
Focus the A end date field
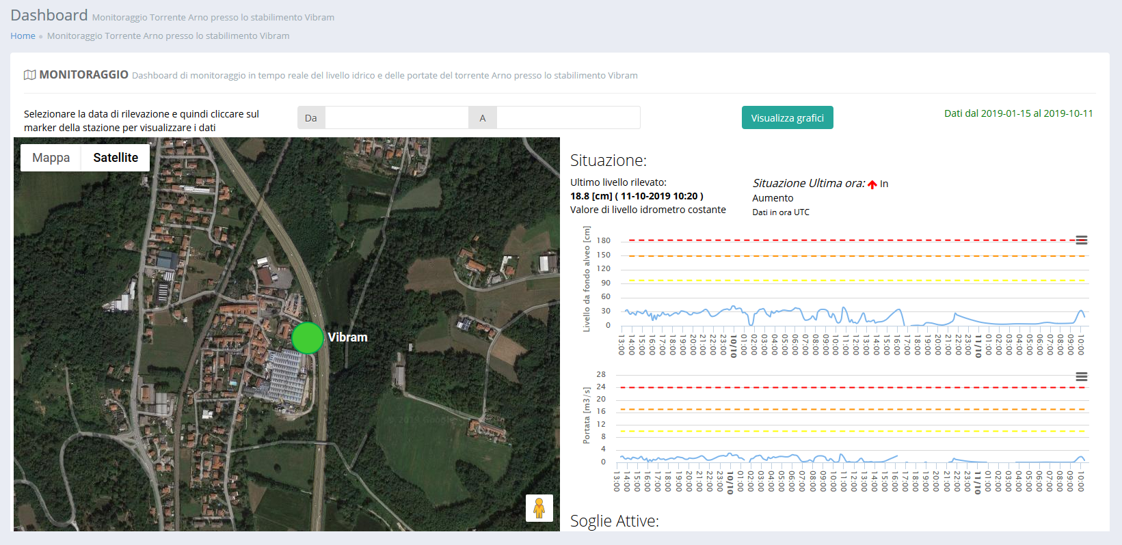pyautogui.click(x=568, y=117)
